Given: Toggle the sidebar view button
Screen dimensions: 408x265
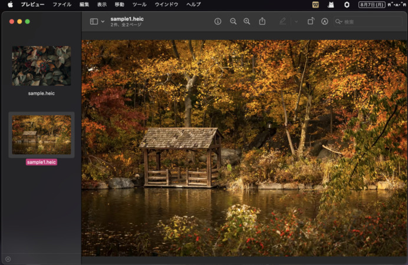Looking at the screenshot, I should click(94, 21).
